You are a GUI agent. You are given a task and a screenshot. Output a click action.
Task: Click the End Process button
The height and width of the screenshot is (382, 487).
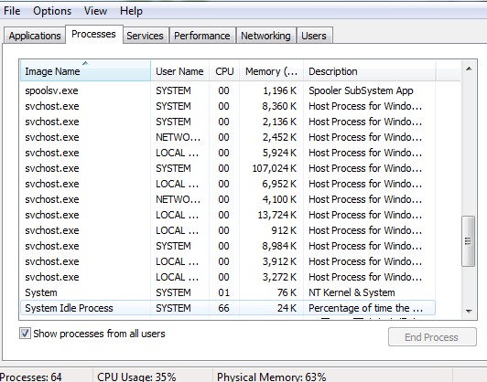click(x=432, y=336)
